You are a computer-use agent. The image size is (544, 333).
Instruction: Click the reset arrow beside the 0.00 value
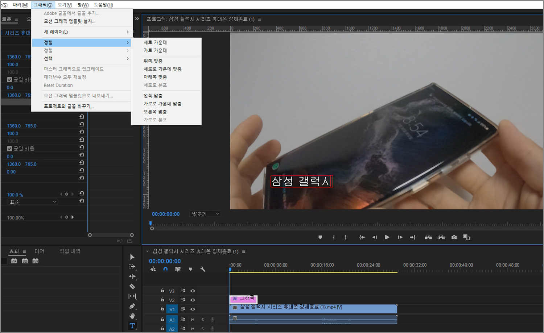pos(82,170)
